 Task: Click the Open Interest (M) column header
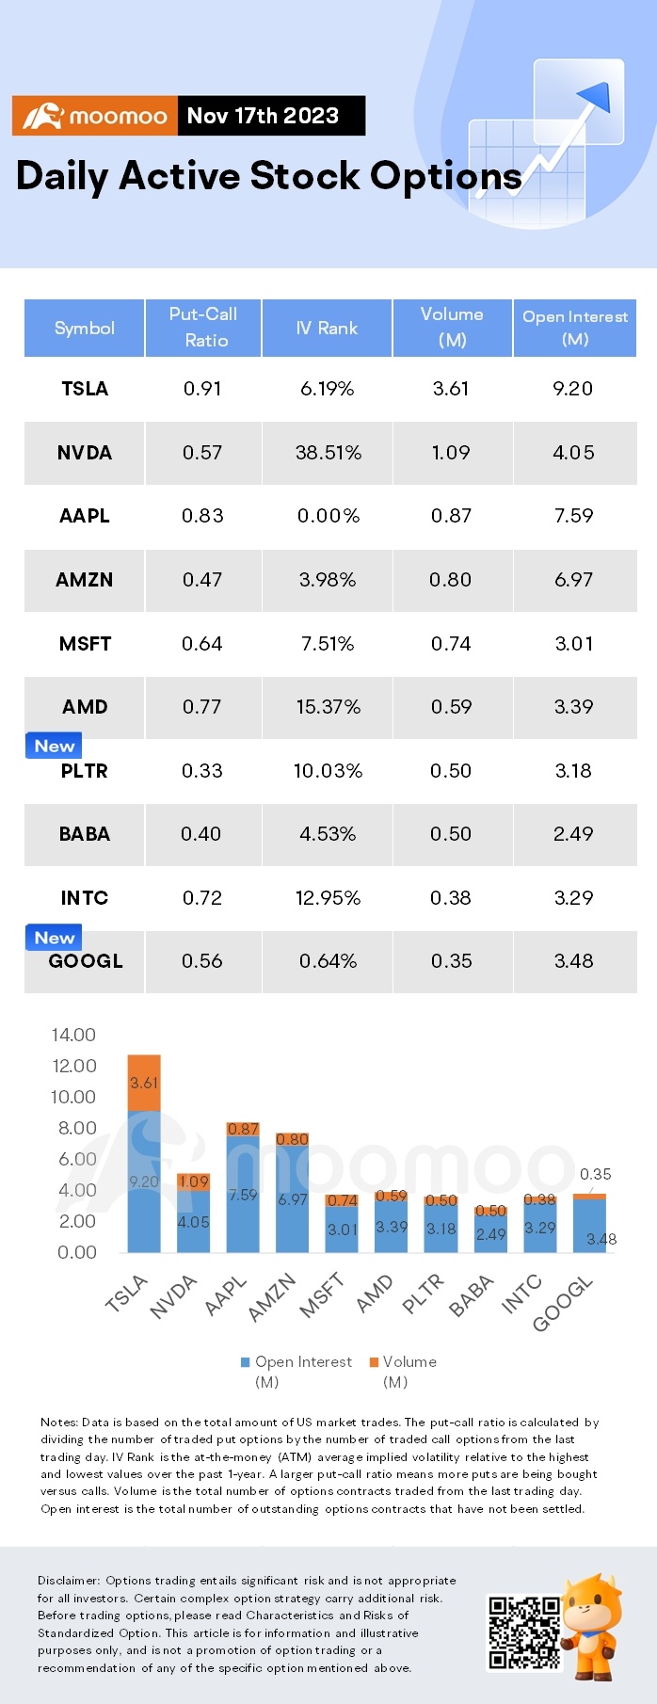pos(574,327)
